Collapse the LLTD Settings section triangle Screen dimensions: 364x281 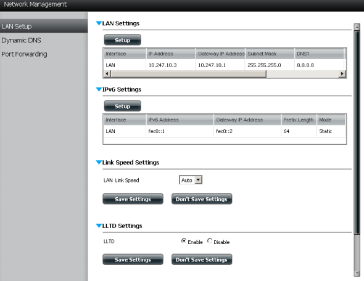click(x=99, y=226)
